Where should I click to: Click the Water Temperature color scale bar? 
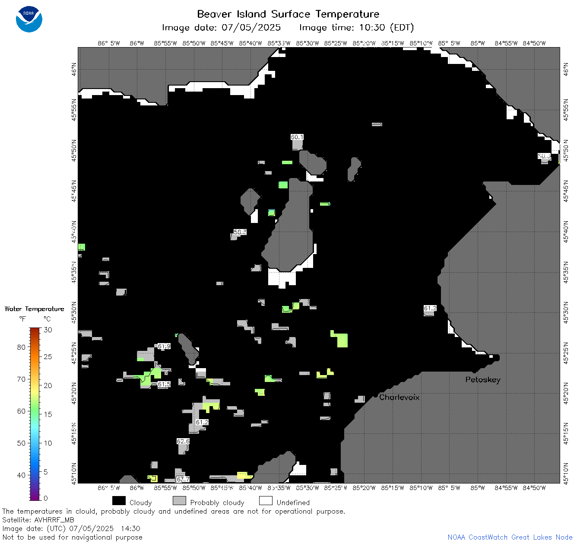(35, 414)
